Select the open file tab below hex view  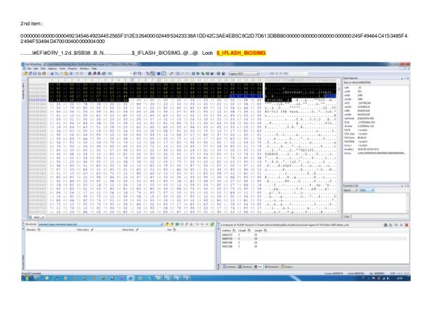pos(37,217)
